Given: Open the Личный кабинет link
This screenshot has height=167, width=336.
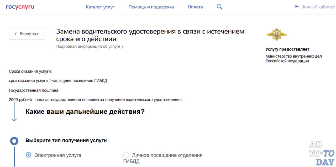Looking at the screenshot, I should point(318,7).
